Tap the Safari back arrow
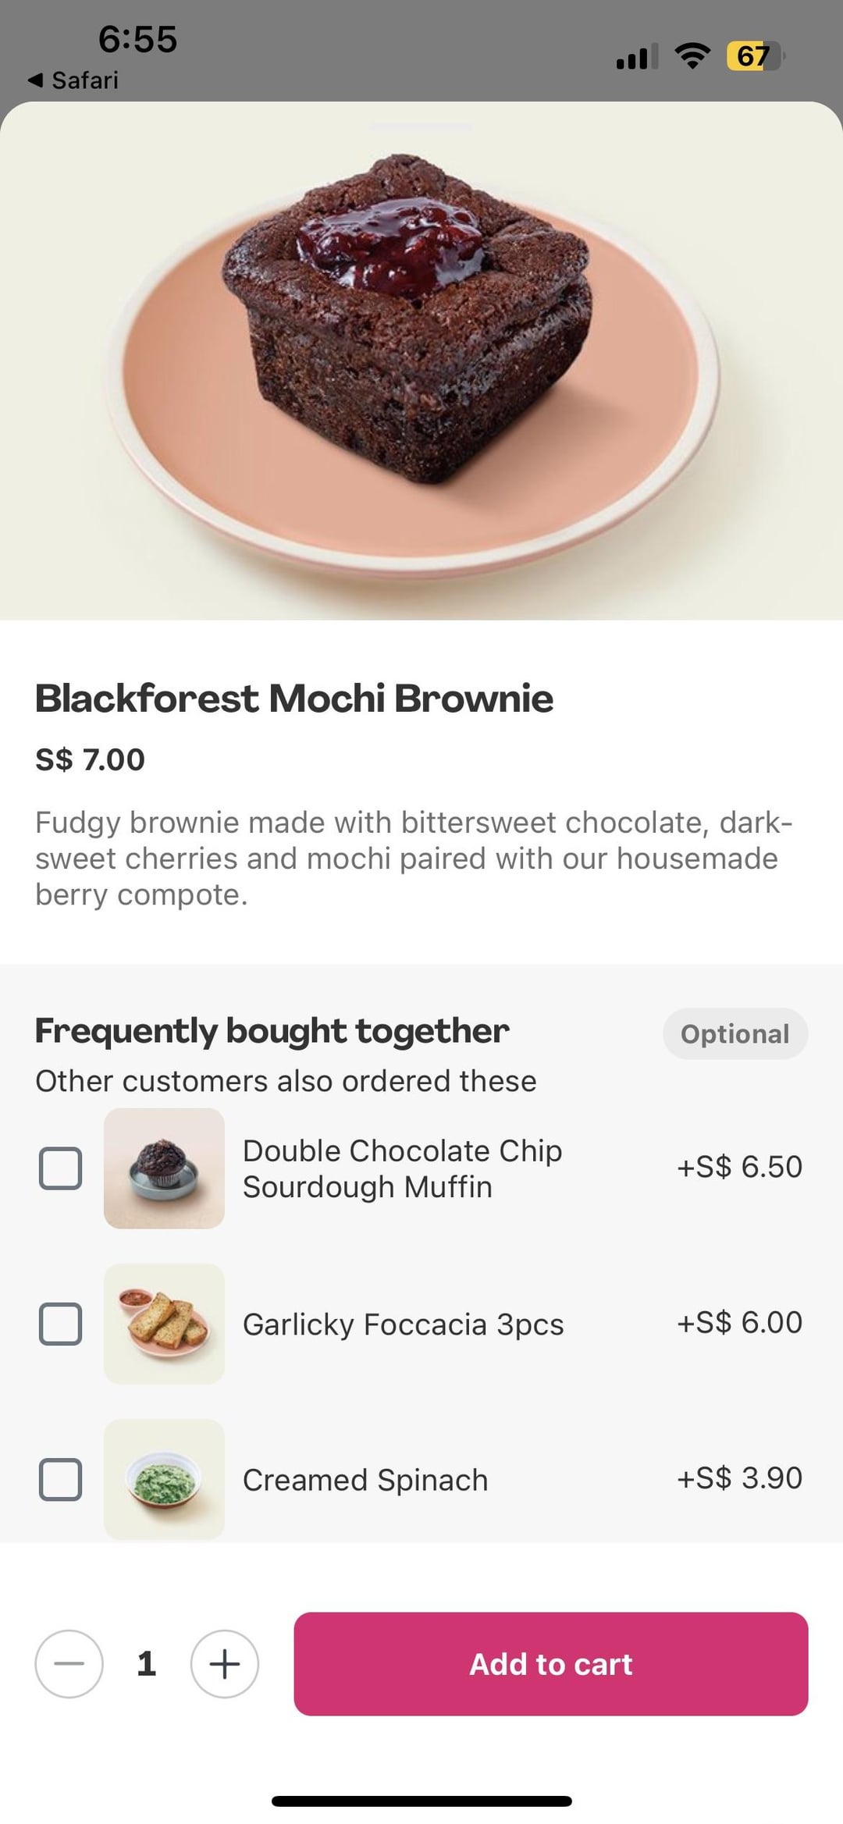This screenshot has height=1824, width=843. [36, 80]
